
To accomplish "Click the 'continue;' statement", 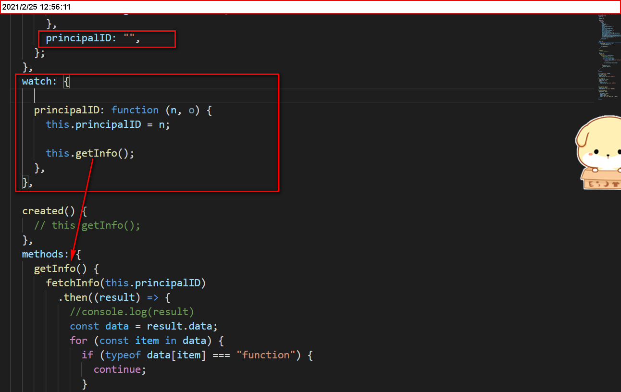I will [120, 369].
